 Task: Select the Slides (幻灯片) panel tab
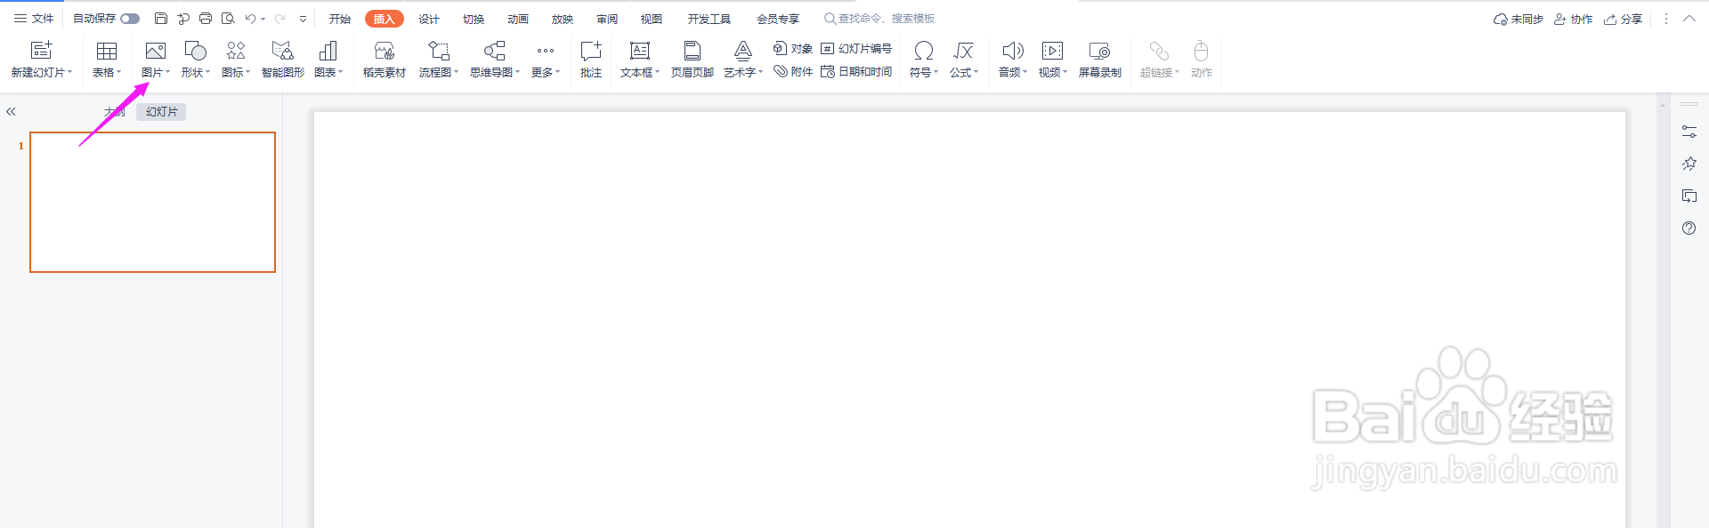point(161,112)
